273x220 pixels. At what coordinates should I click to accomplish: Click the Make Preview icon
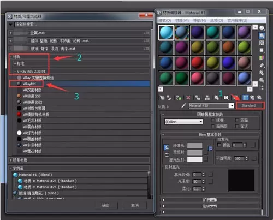[262, 65]
